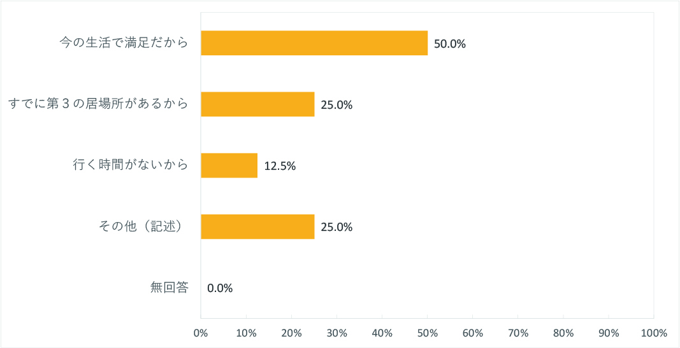Click the 無回答 category label
Screen dimensions: 680x348
pyautogui.click(x=170, y=288)
